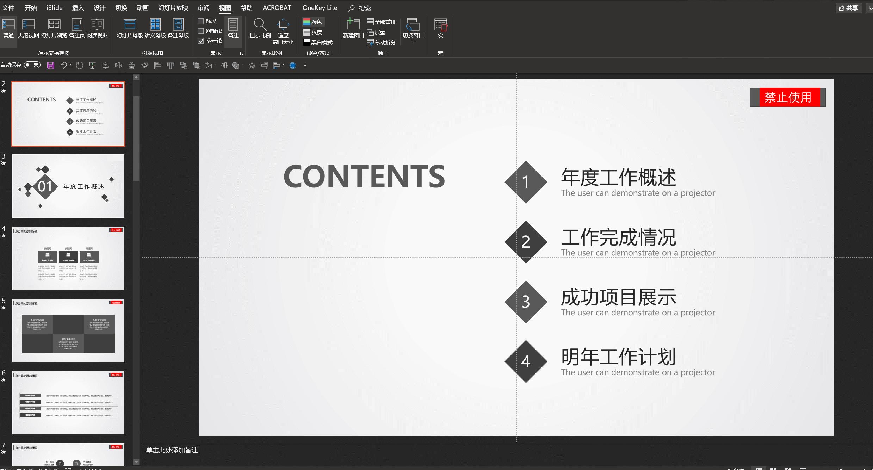Viewport: 873px width, 470px height.
Task: Click the Zoom magnifier (显示比例) icon
Action: 260,28
